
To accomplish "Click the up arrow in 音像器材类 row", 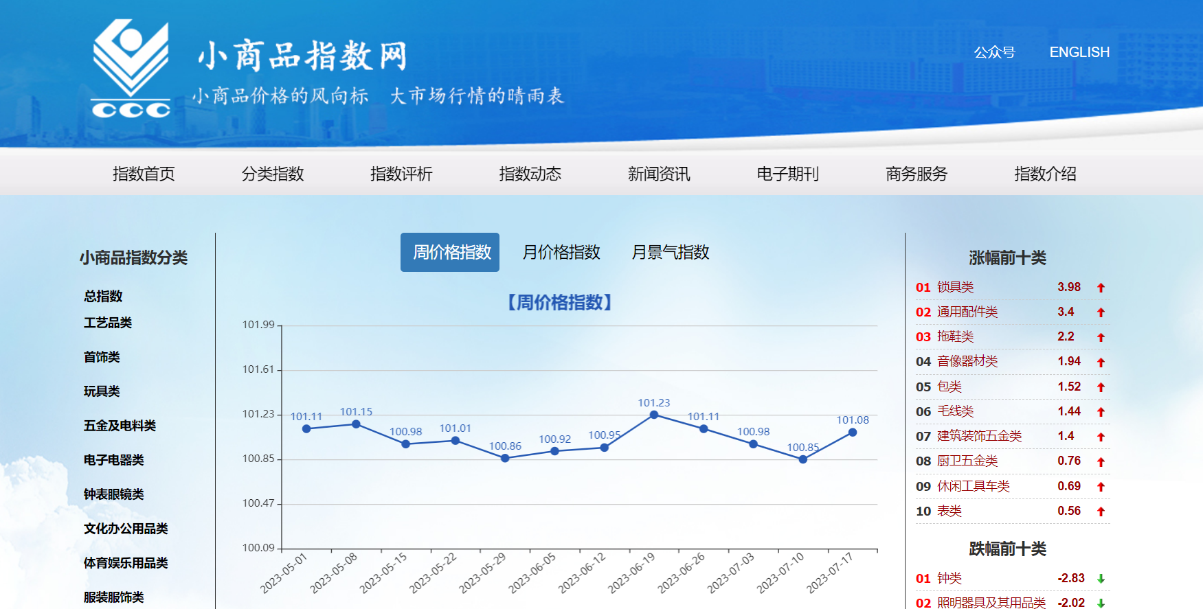I will (x=1101, y=362).
